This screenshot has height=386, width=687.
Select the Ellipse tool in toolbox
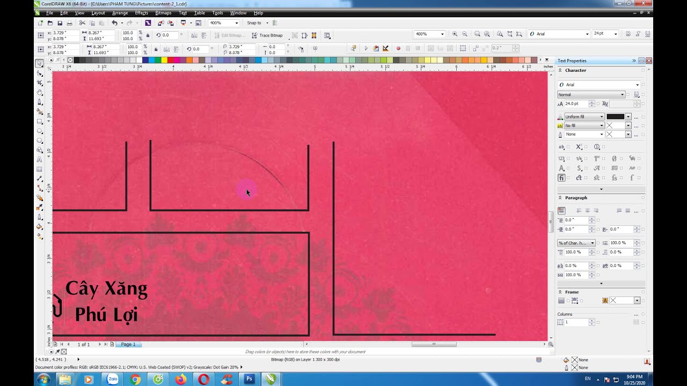tap(40, 131)
